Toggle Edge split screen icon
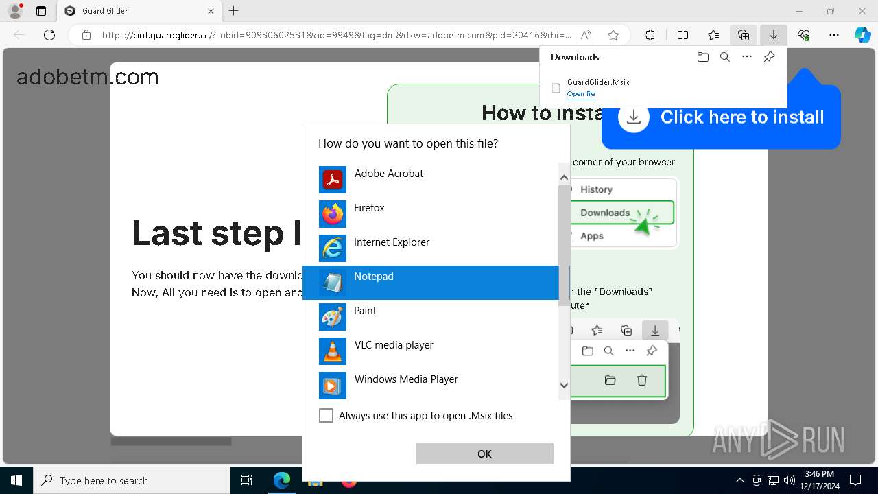878x494 pixels. click(683, 35)
